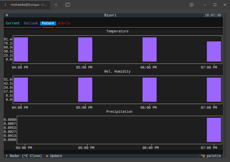This screenshot has width=230, height=162.
Task: Open terminal settings gear icon
Action: coord(192,5)
